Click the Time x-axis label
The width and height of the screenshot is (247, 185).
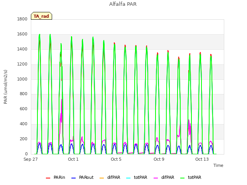pos(218,165)
